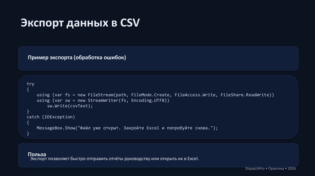Click the string "Файл уже открыт" in the message

[100, 128]
